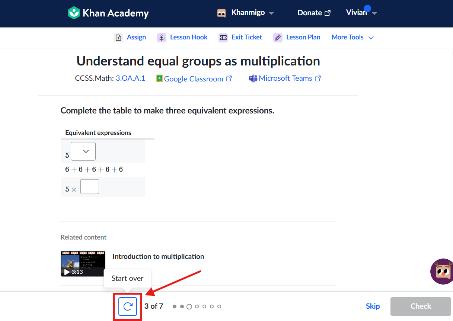
Task: Click the '3 of 7' progress text
Action: click(154, 306)
